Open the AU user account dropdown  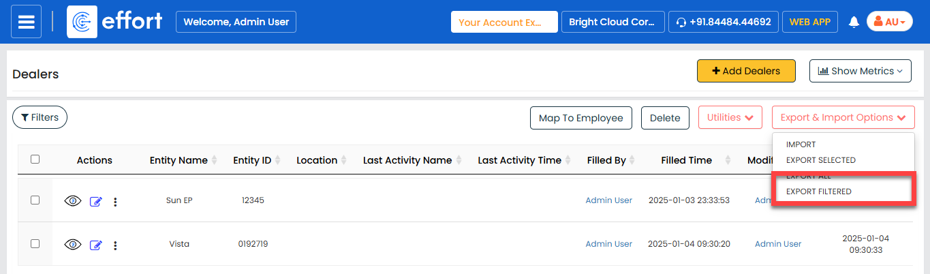coord(889,22)
